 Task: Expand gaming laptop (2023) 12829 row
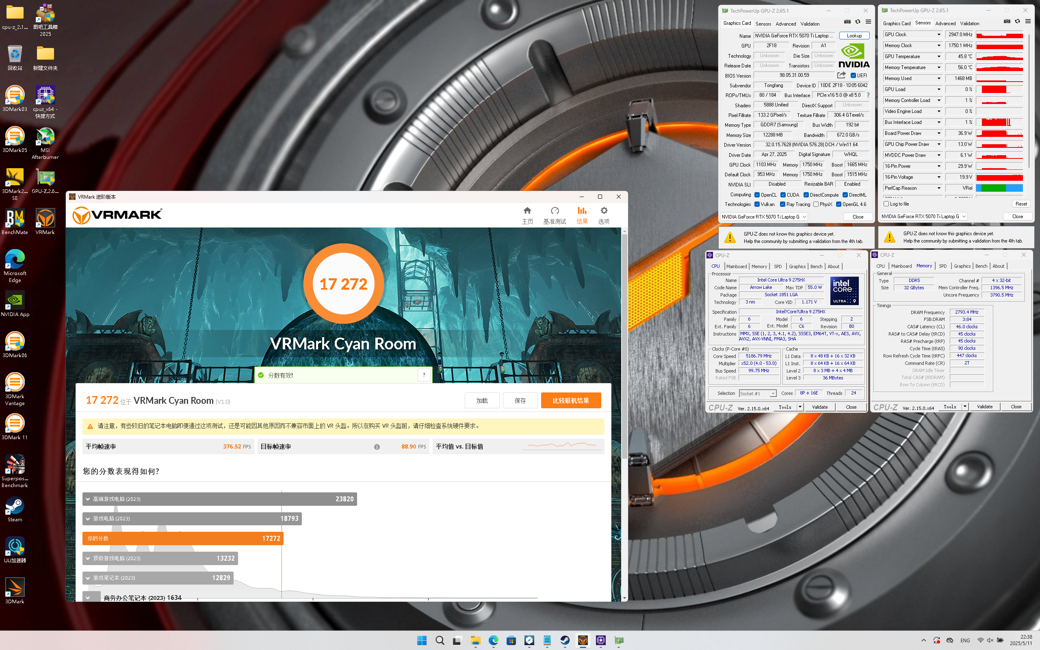click(x=158, y=578)
